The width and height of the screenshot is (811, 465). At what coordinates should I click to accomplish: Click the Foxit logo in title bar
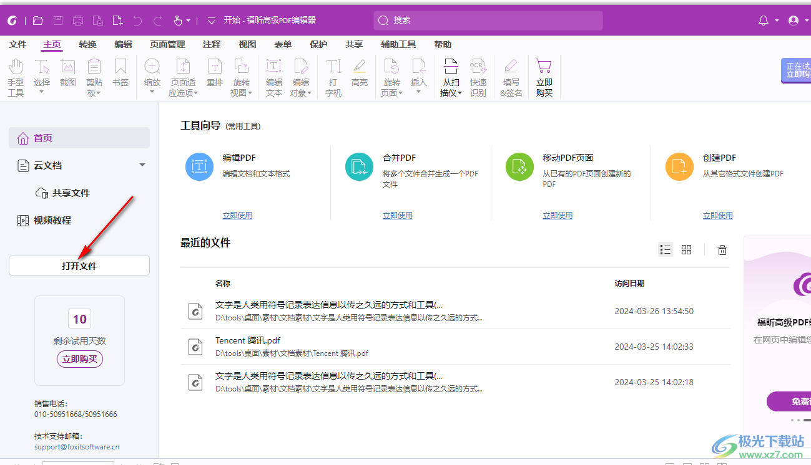coord(12,21)
